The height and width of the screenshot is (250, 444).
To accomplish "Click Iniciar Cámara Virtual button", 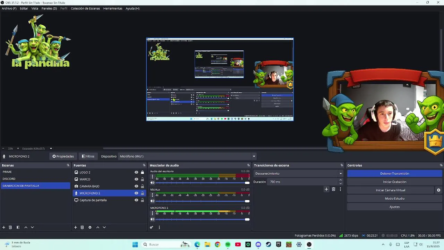I will point(390,190).
